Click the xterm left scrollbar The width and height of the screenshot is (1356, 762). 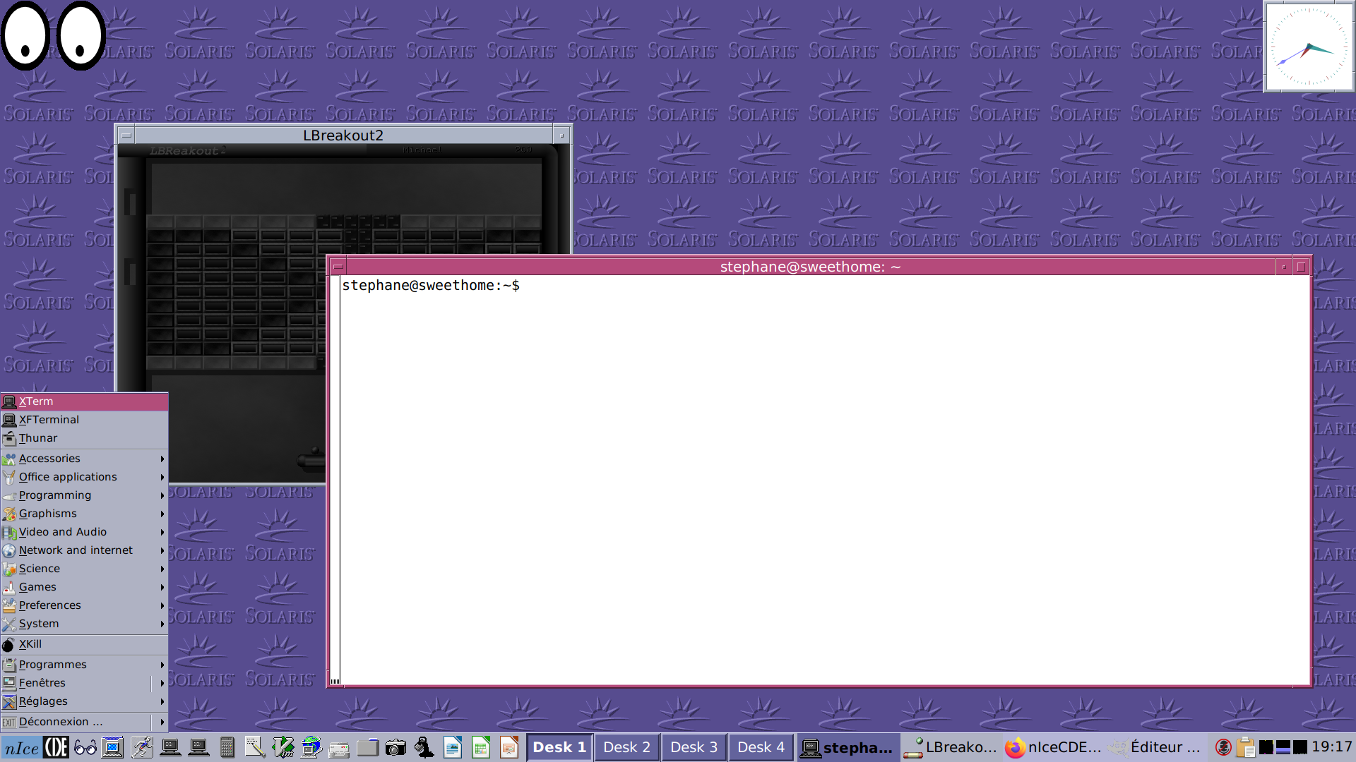(x=335, y=480)
